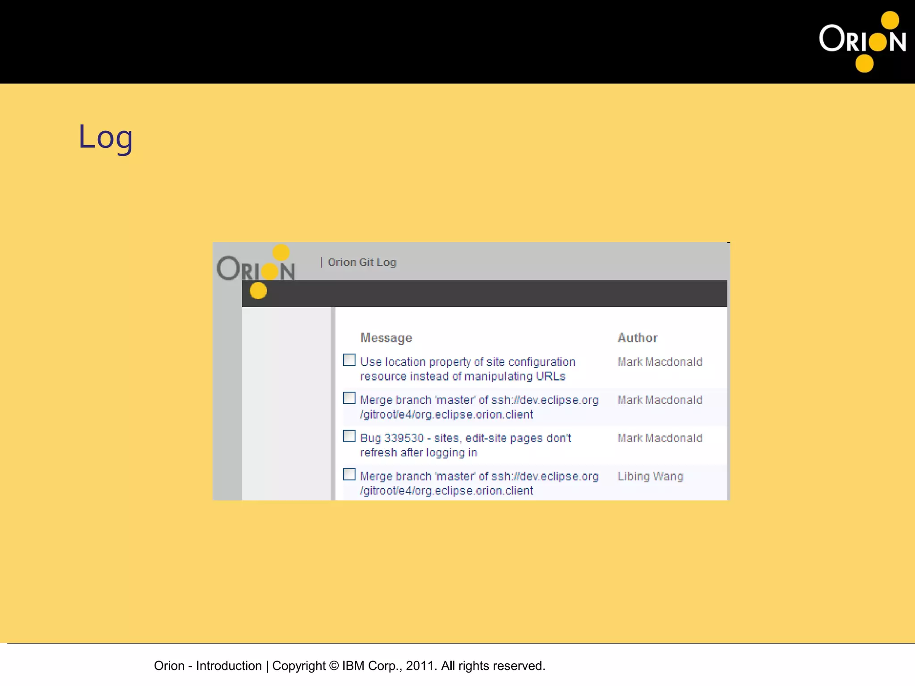Click the Orion logo in top-right corner
Viewport: 915px width, 686px height.
(862, 41)
